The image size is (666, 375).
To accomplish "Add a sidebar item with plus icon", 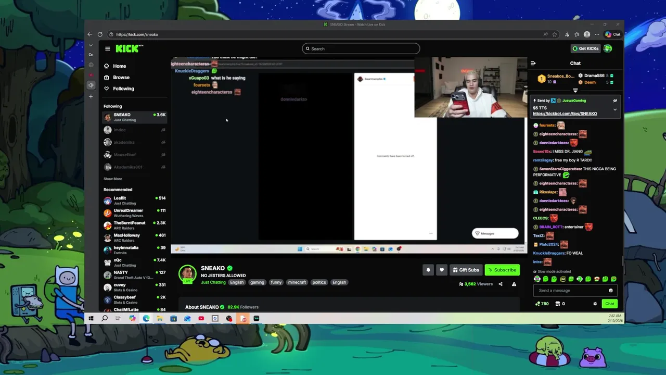I will coord(91,96).
